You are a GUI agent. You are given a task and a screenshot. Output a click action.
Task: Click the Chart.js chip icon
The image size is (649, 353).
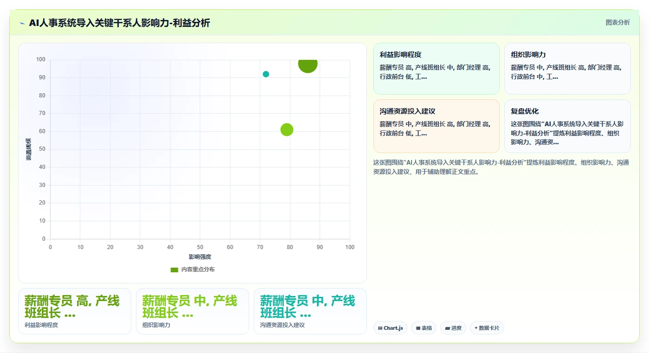(x=380, y=328)
